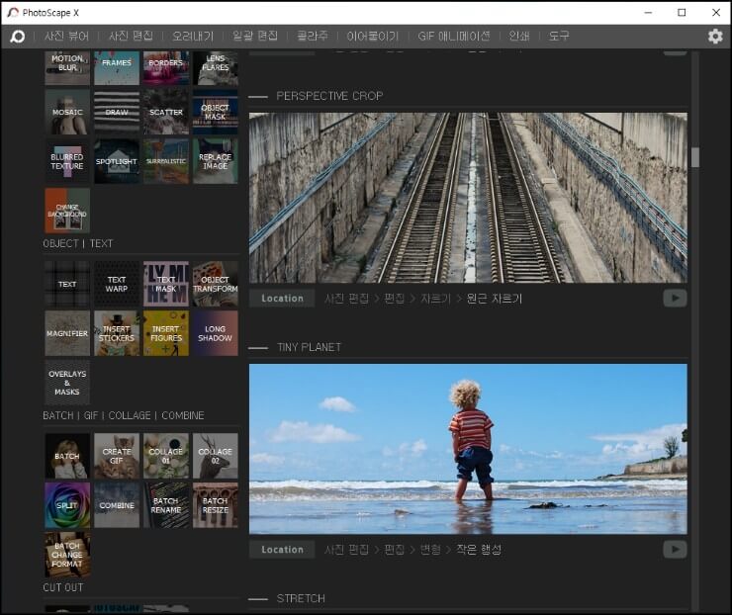Open the Insert Figures tile

tap(166, 333)
